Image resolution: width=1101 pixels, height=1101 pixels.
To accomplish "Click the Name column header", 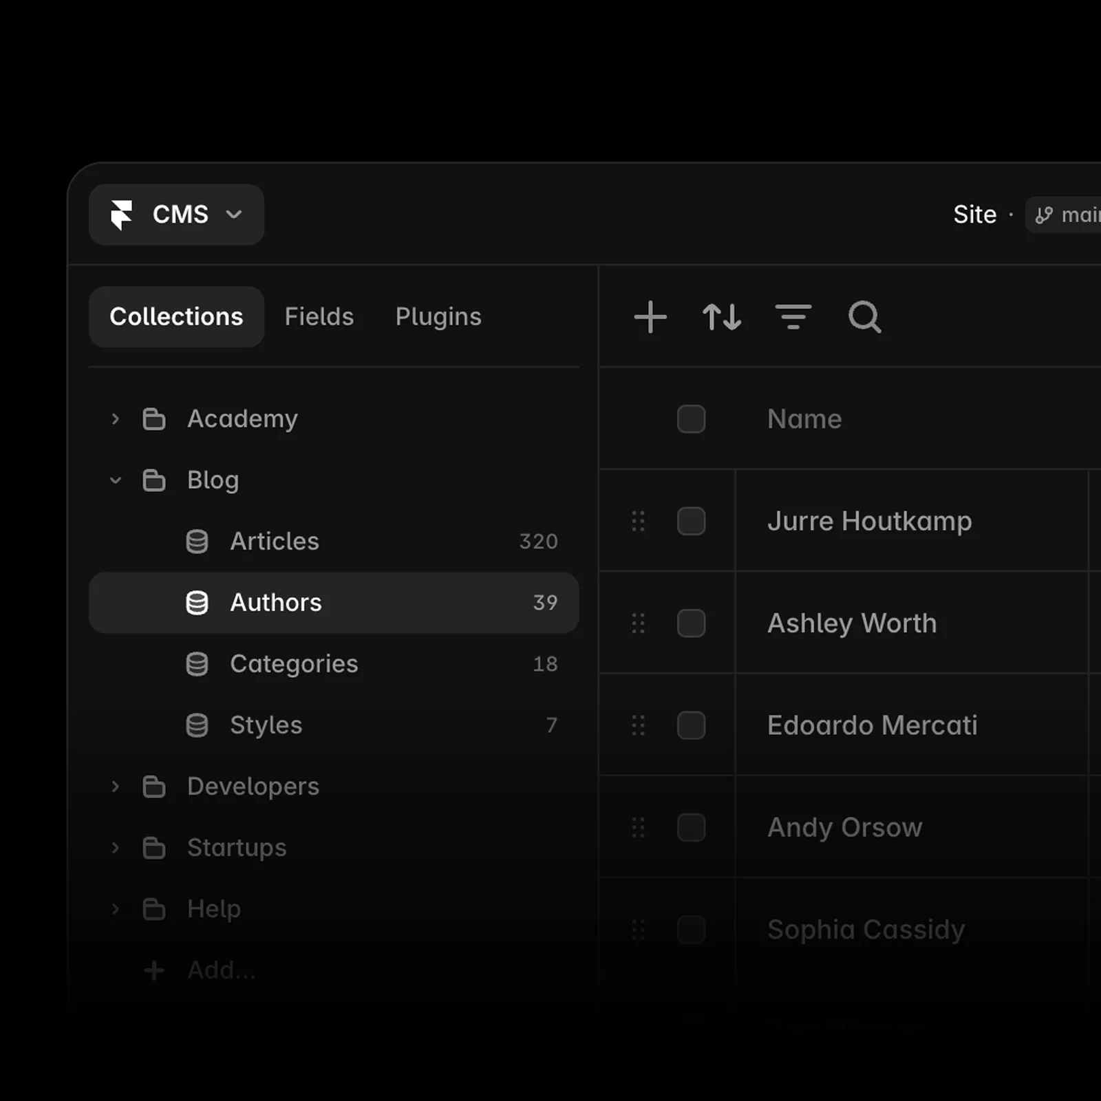I will click(804, 418).
